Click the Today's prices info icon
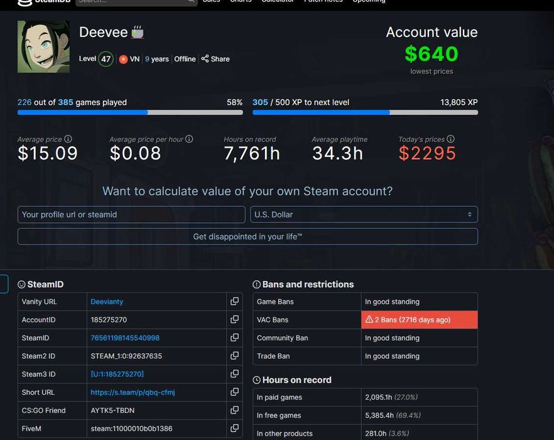Viewport: 554px width, 440px height. (450, 139)
